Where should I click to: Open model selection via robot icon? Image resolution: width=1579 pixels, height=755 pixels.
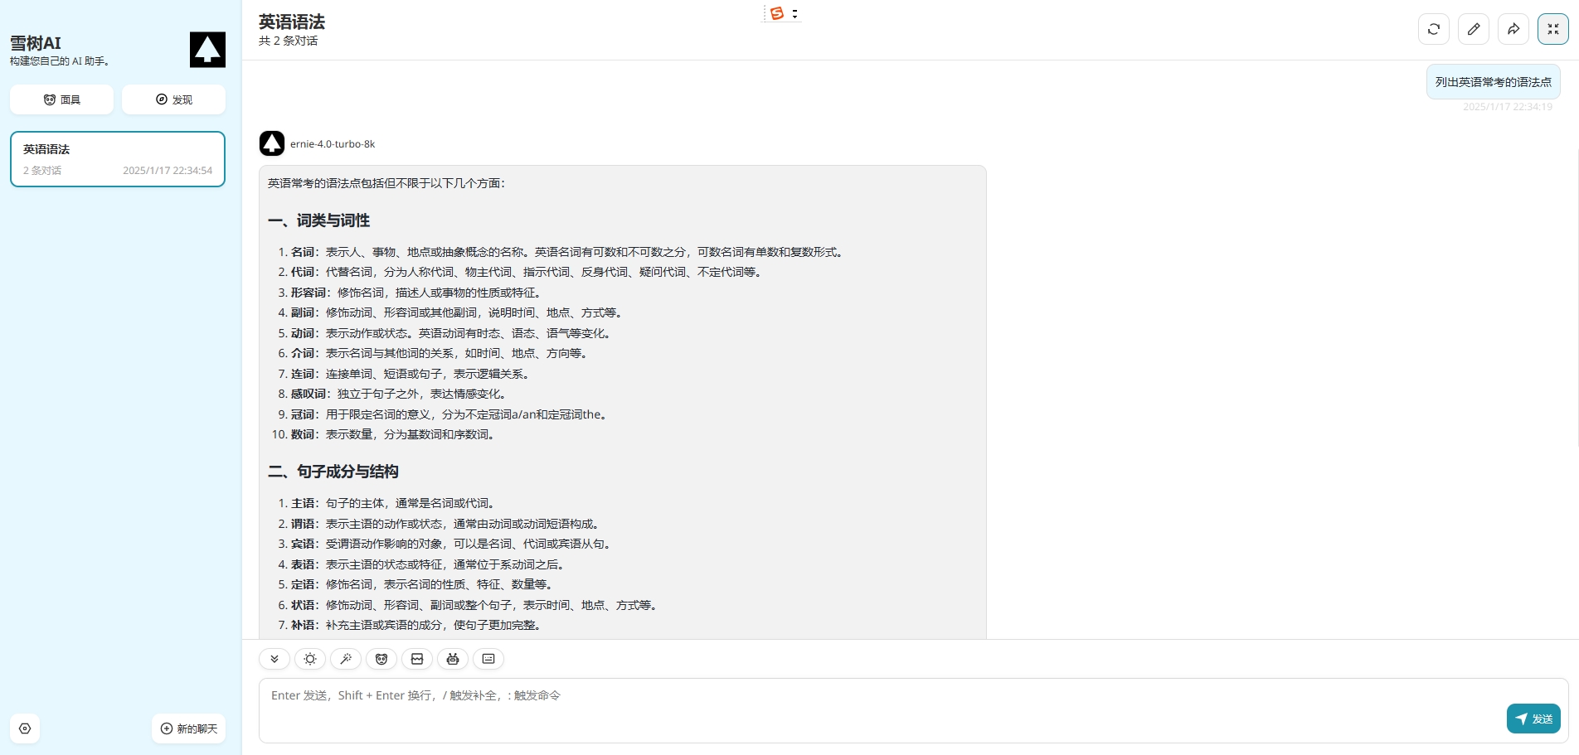[453, 659]
